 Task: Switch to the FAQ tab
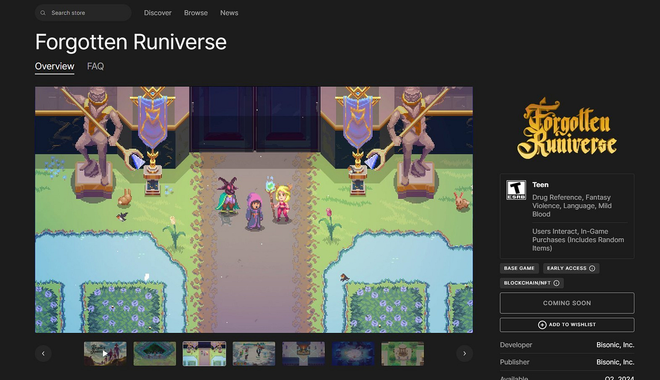pyautogui.click(x=95, y=66)
